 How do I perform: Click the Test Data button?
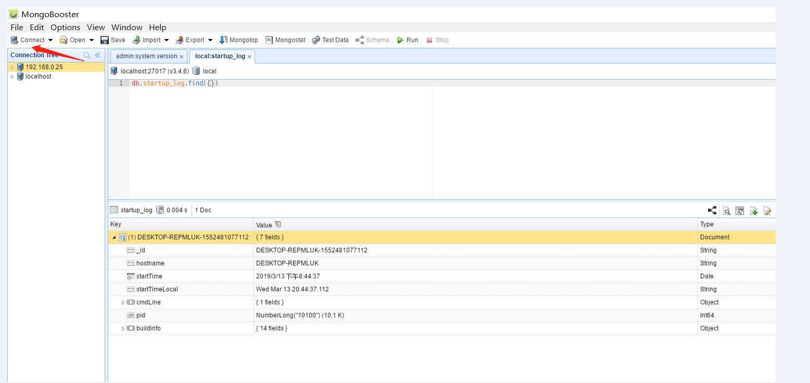coord(331,40)
